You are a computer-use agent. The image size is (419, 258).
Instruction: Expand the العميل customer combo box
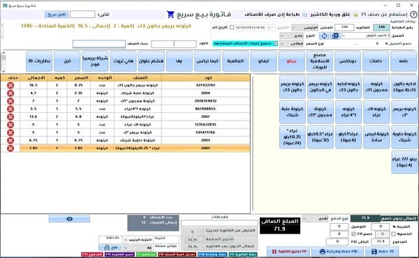344,36
